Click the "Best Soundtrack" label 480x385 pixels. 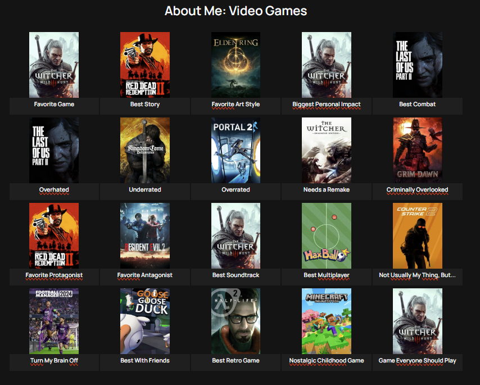coord(236,275)
